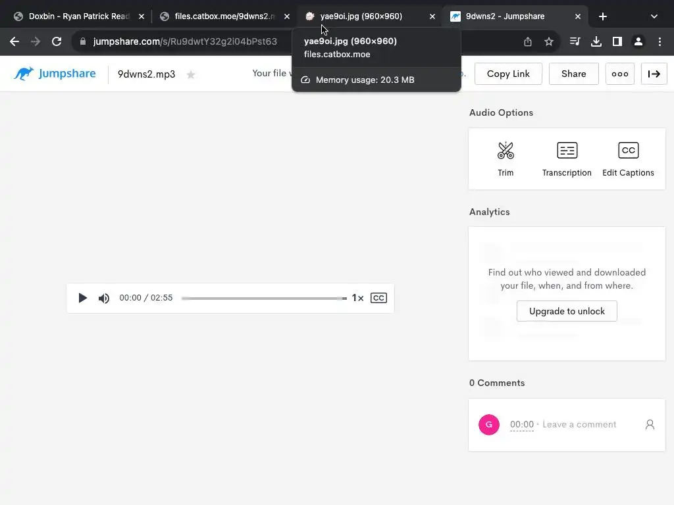Click the Analytics heading
The width and height of the screenshot is (674, 505).
pyautogui.click(x=489, y=212)
